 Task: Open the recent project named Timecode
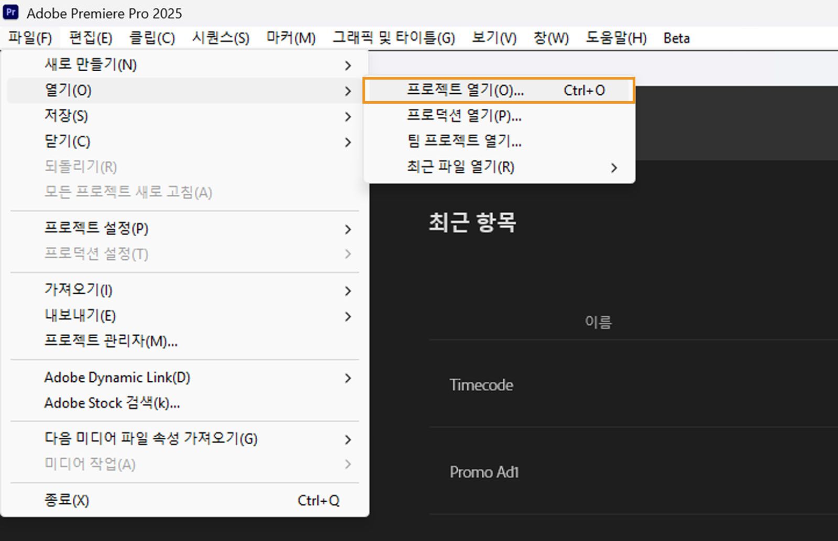click(481, 385)
